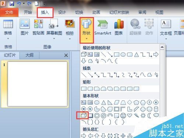184x138 pixels.
Task: Select the donut ring shape
Action: coord(97,116)
